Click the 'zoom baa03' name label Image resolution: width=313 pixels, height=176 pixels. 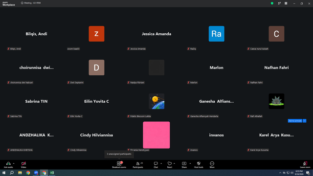point(73,49)
